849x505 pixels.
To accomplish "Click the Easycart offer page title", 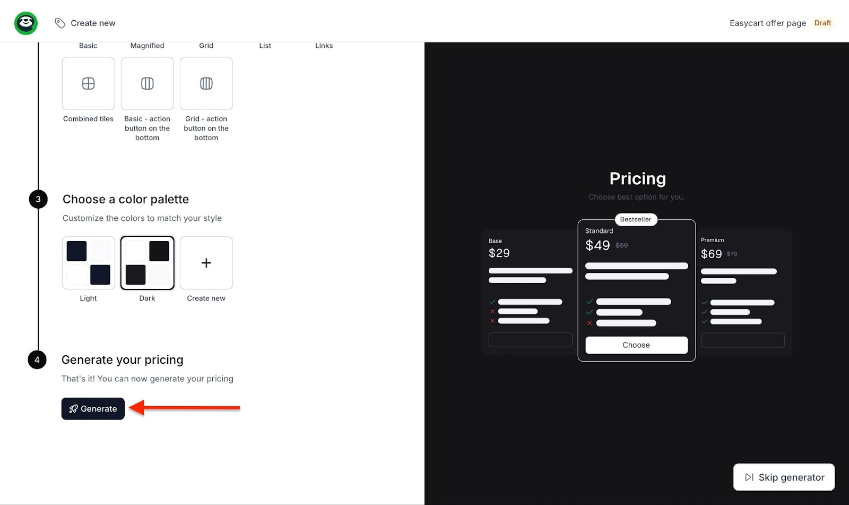I will (x=768, y=23).
